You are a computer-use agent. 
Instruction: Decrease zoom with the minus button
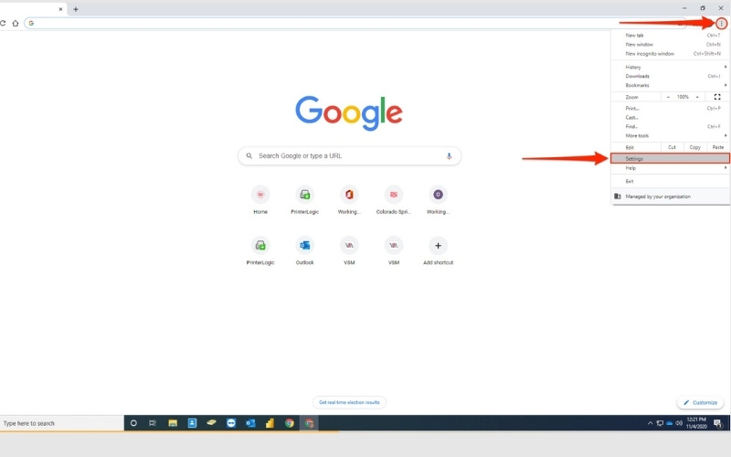668,97
